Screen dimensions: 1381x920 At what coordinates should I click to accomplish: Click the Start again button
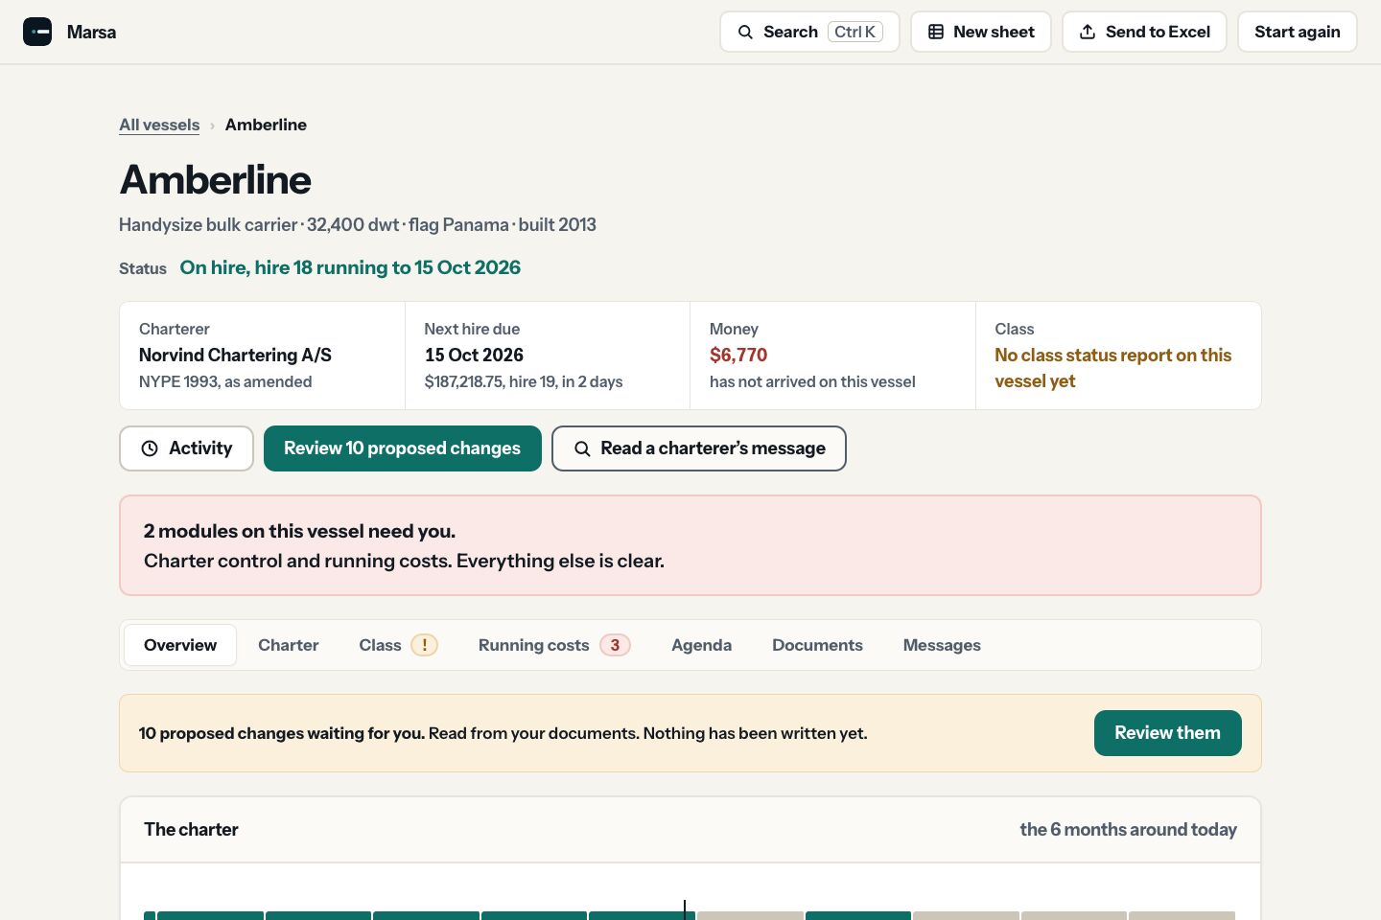[1298, 32]
